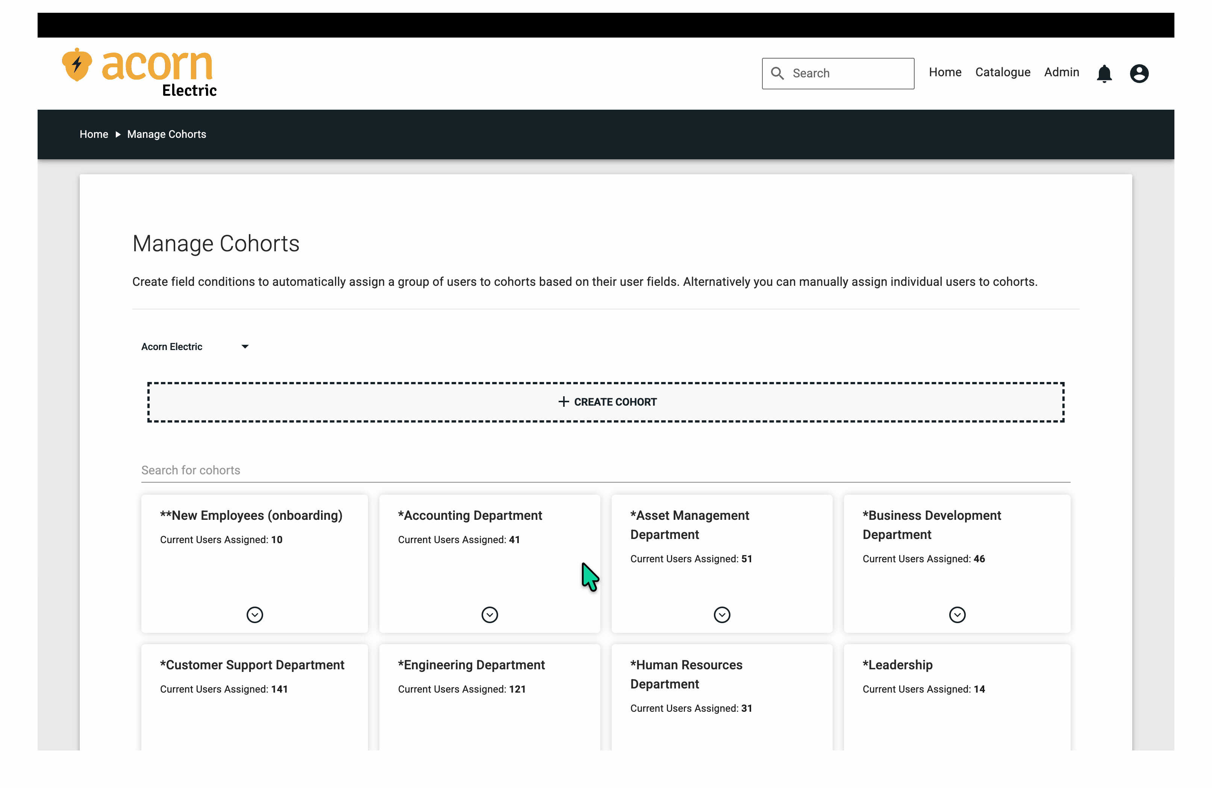1212x788 pixels.
Task: Click Current Users Assigned: 31 text
Action: coord(691,709)
